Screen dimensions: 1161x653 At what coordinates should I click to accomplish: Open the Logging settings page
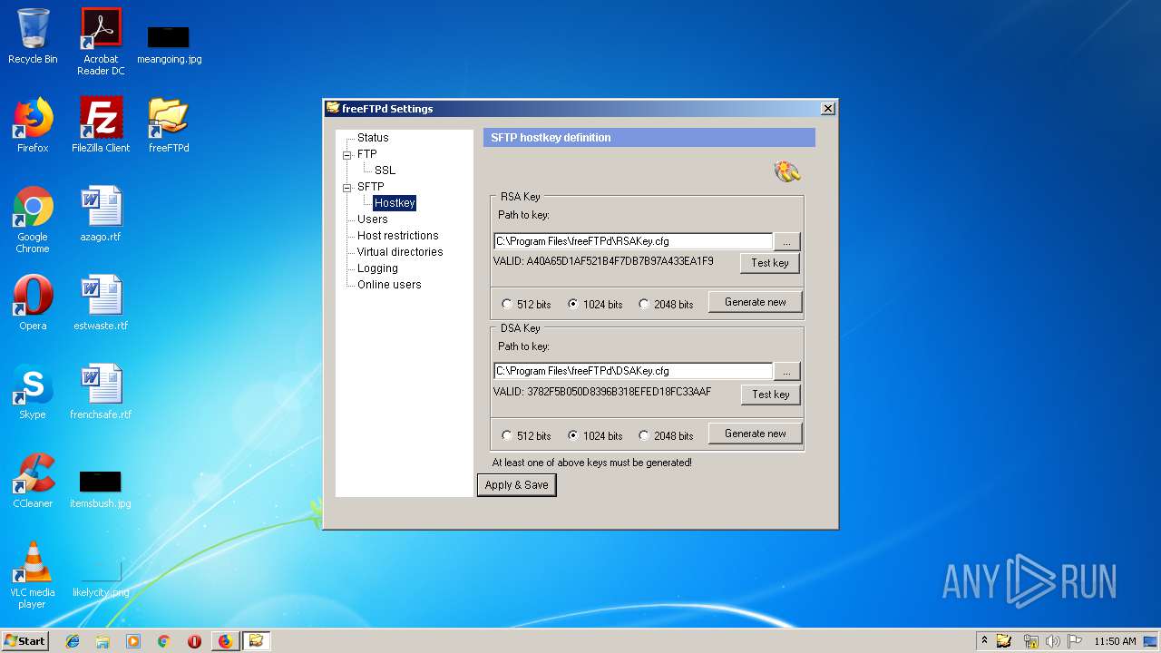[x=377, y=268]
